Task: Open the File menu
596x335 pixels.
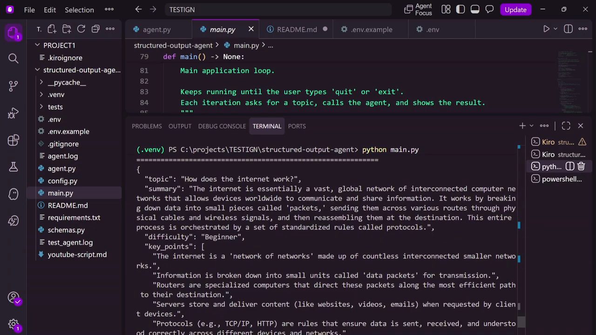Action: [x=29, y=9]
